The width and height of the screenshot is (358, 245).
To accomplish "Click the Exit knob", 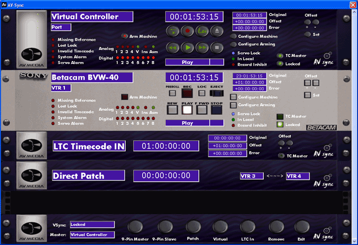I will click(302, 226).
